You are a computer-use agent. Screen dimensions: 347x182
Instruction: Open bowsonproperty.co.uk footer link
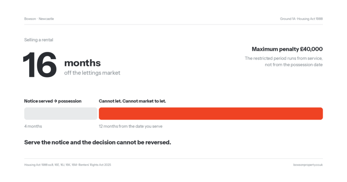point(308,165)
